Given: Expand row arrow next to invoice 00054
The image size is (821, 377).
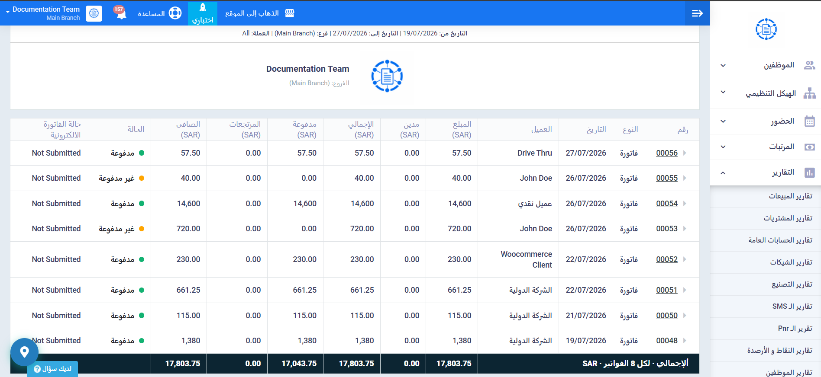Looking at the screenshot, I should coord(685,204).
